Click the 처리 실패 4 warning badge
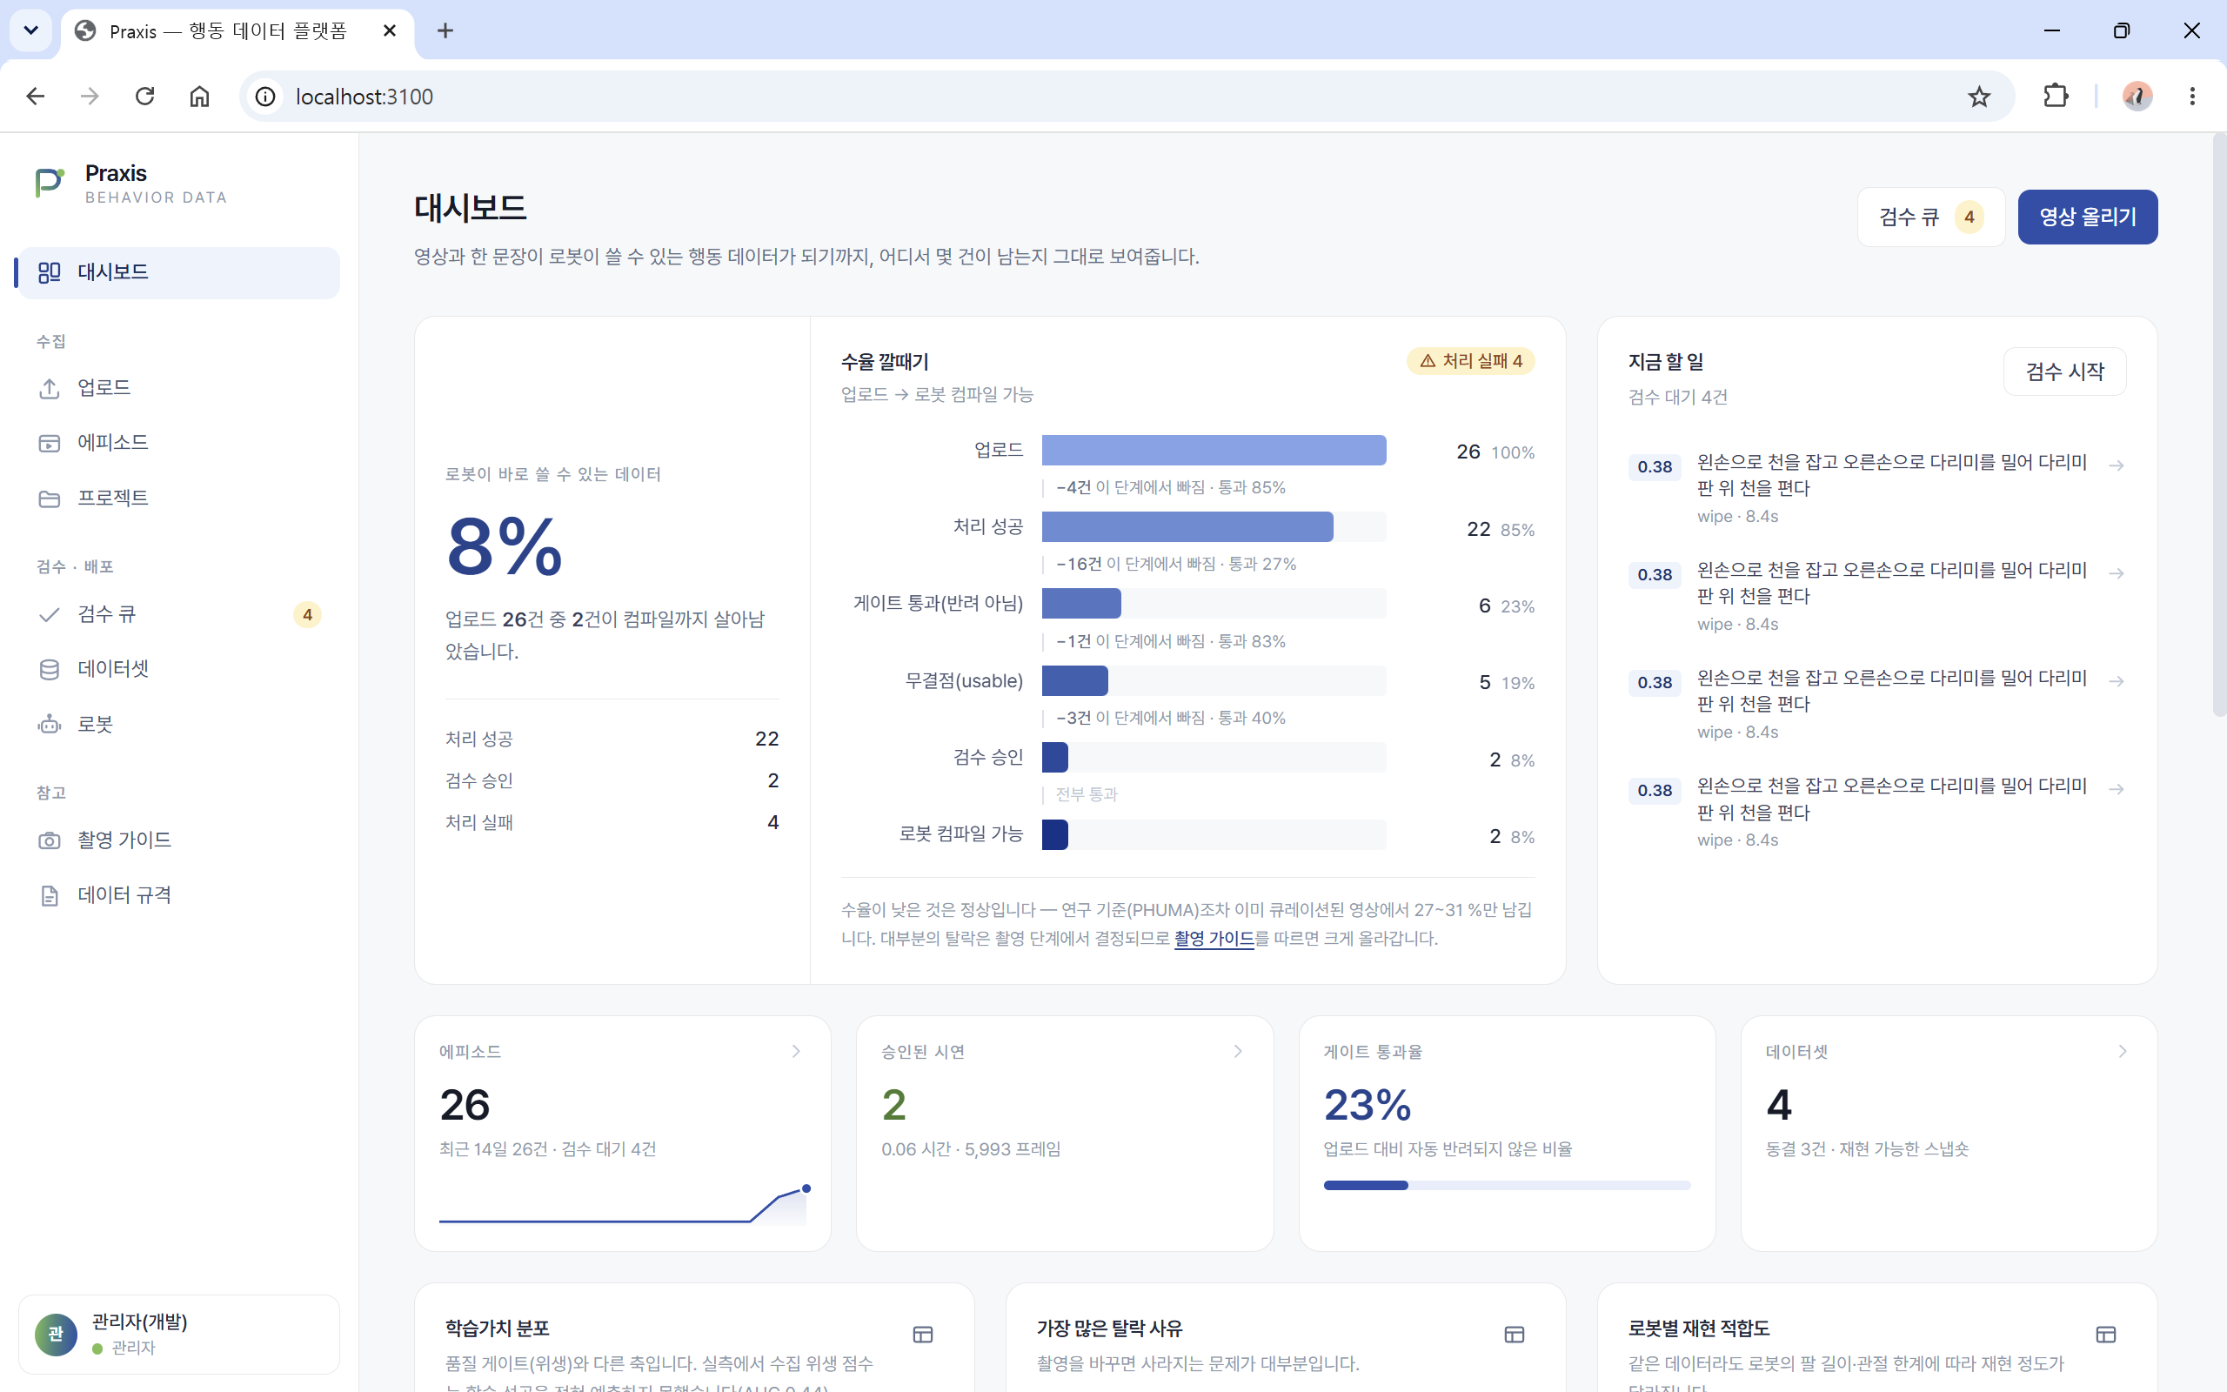The width and height of the screenshot is (2227, 1392). coord(1470,361)
